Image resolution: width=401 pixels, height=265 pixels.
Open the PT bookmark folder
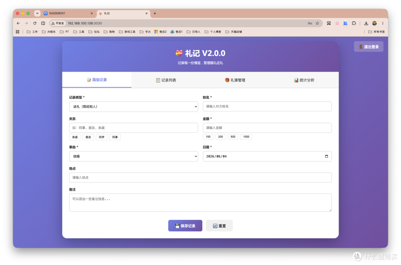(x=65, y=32)
